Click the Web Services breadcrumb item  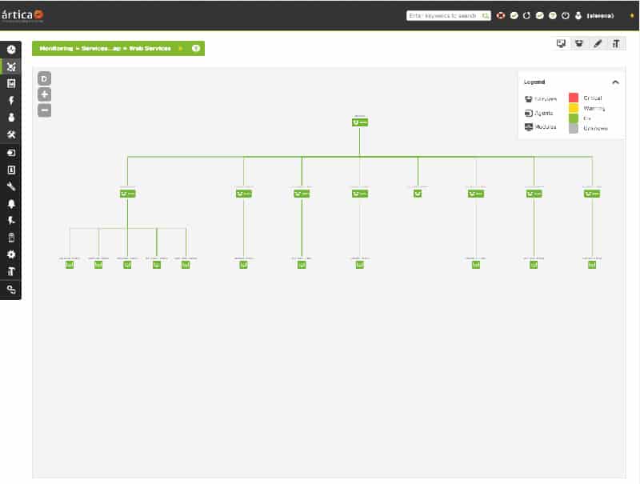(x=150, y=48)
